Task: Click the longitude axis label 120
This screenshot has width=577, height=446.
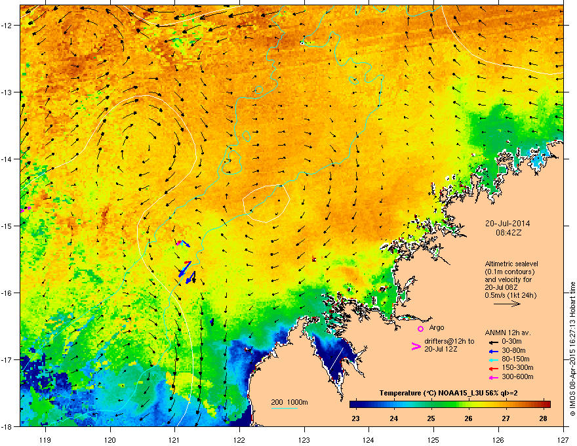Action: click(110, 439)
